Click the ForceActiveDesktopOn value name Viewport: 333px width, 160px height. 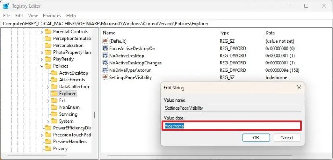[132, 48]
